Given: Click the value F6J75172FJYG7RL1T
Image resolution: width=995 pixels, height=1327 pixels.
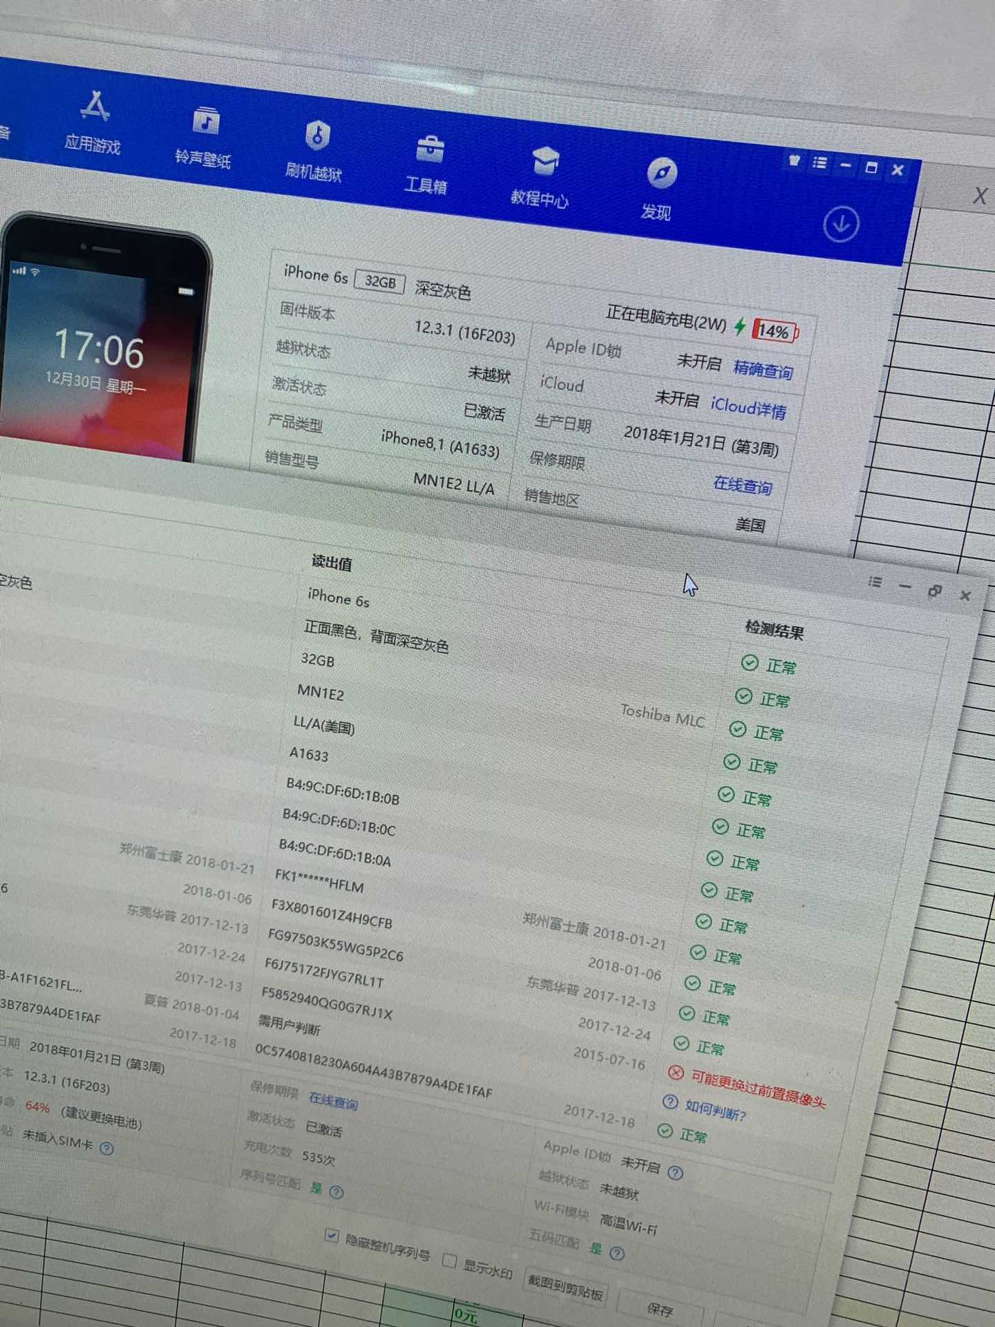Looking at the screenshot, I should click(324, 971).
